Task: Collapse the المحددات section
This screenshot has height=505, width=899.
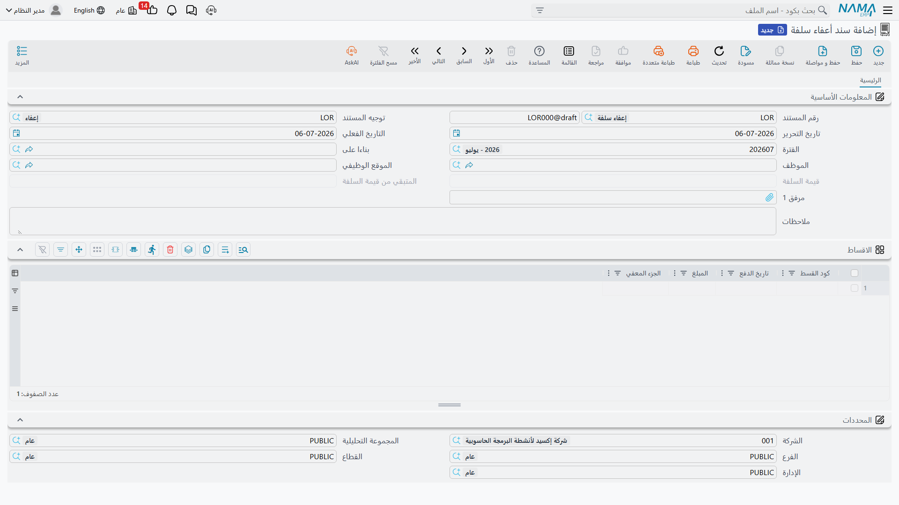Action: (x=20, y=420)
